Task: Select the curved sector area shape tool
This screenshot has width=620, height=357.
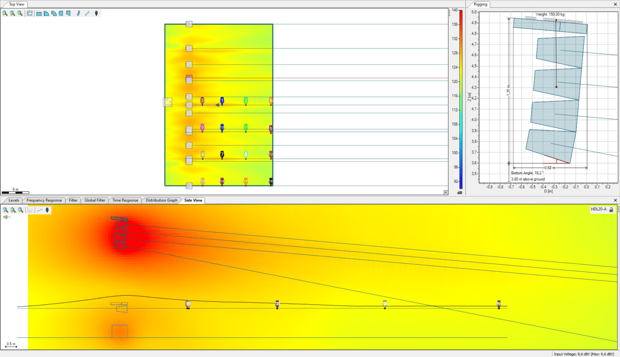Action: pos(53,13)
